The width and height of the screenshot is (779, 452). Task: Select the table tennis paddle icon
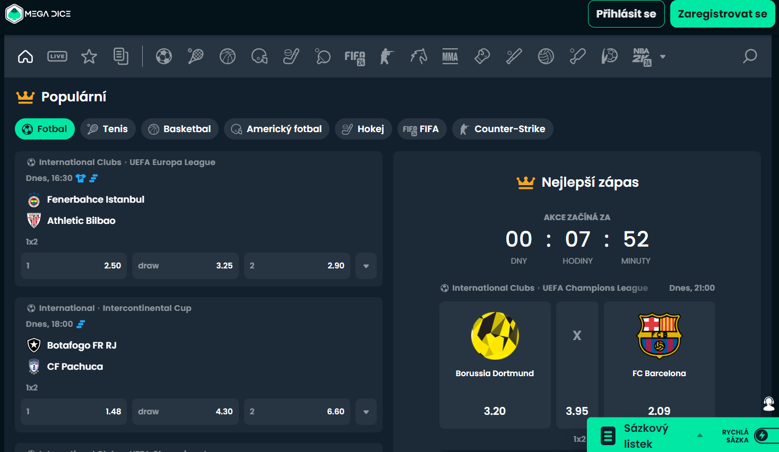[323, 56]
